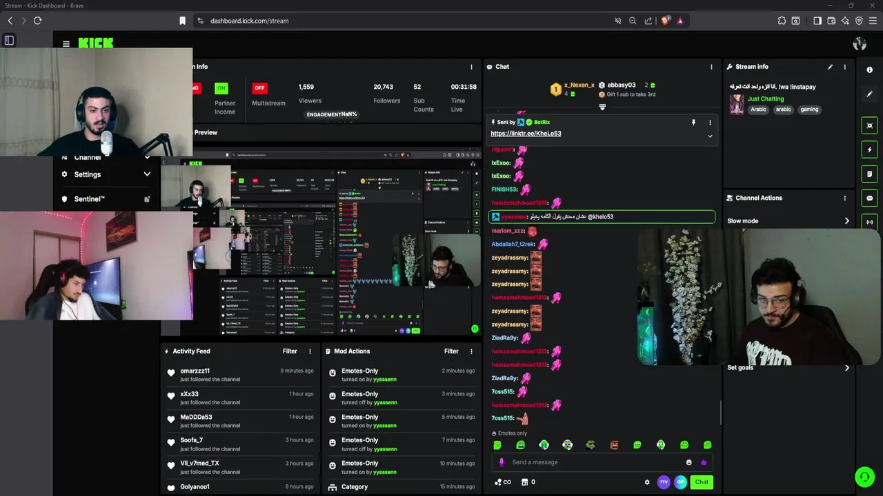Click Just Chatting category link
The image size is (883, 496).
click(766, 99)
